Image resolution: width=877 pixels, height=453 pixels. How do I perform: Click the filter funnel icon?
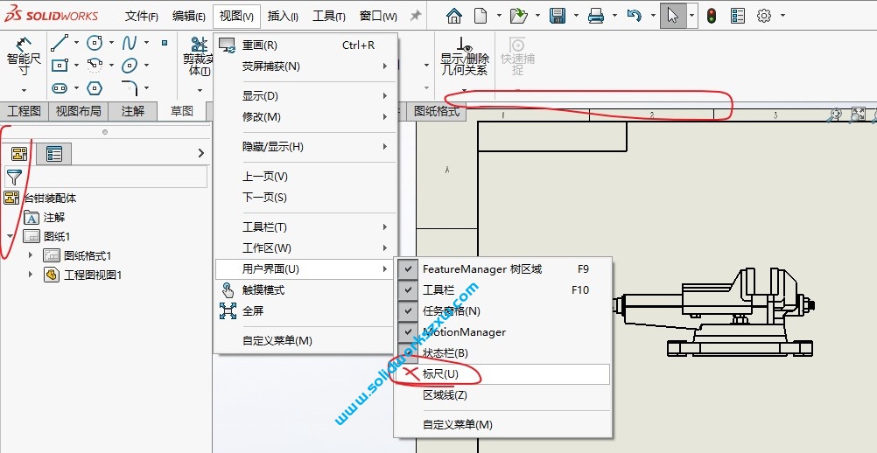[14, 178]
